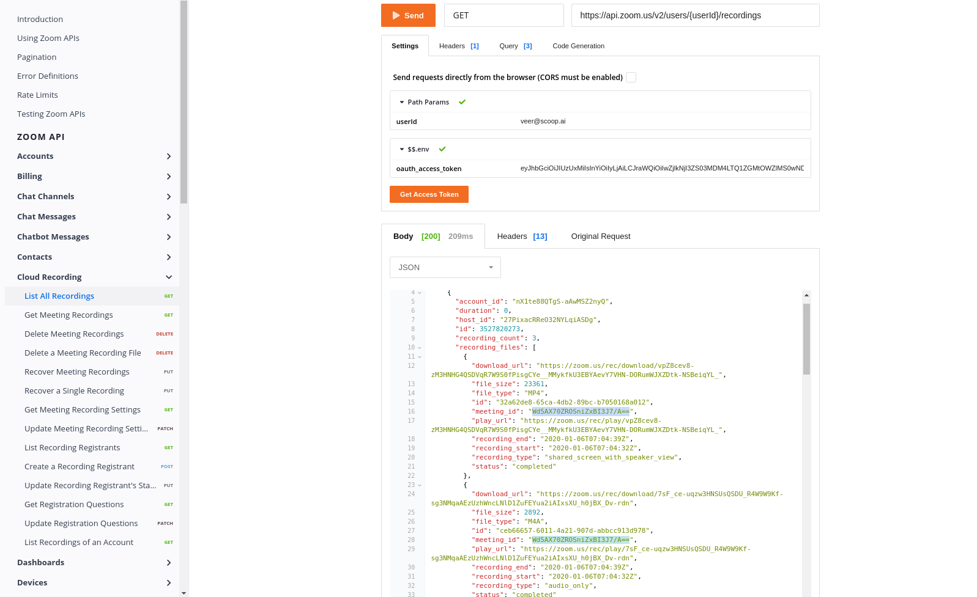Screen dimensions: 977x597
Task: Click the request URL input field
Action: point(695,15)
